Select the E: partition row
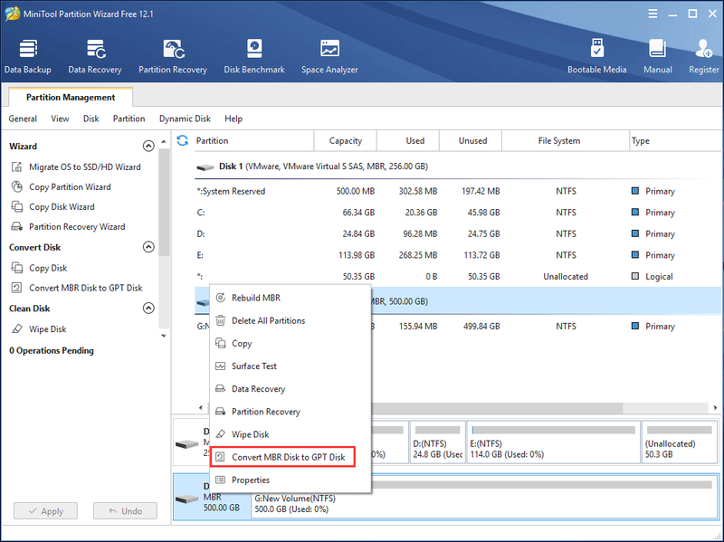Screen dimensions: 724x542 click(458, 255)
